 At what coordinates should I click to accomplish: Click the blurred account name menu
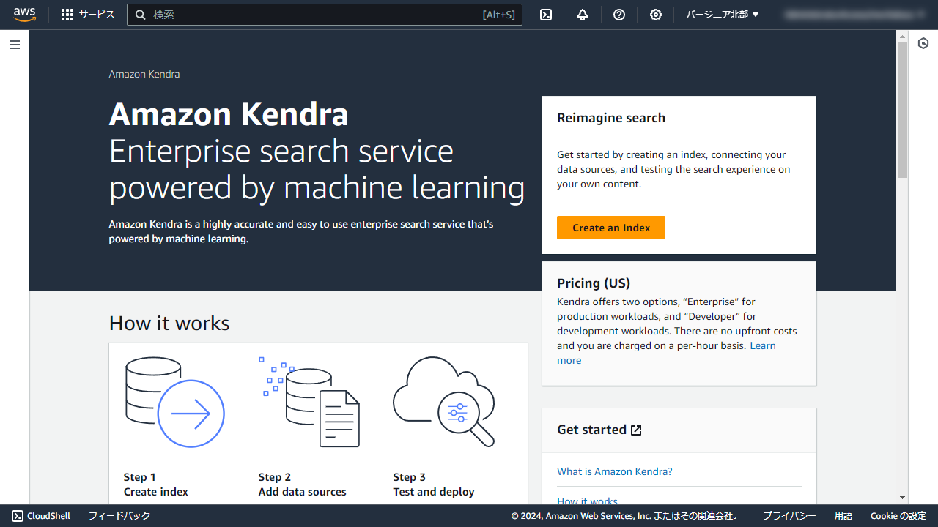[x=854, y=15]
